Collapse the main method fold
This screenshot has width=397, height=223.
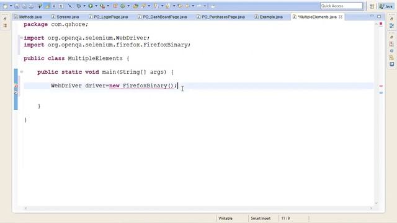(x=21, y=72)
